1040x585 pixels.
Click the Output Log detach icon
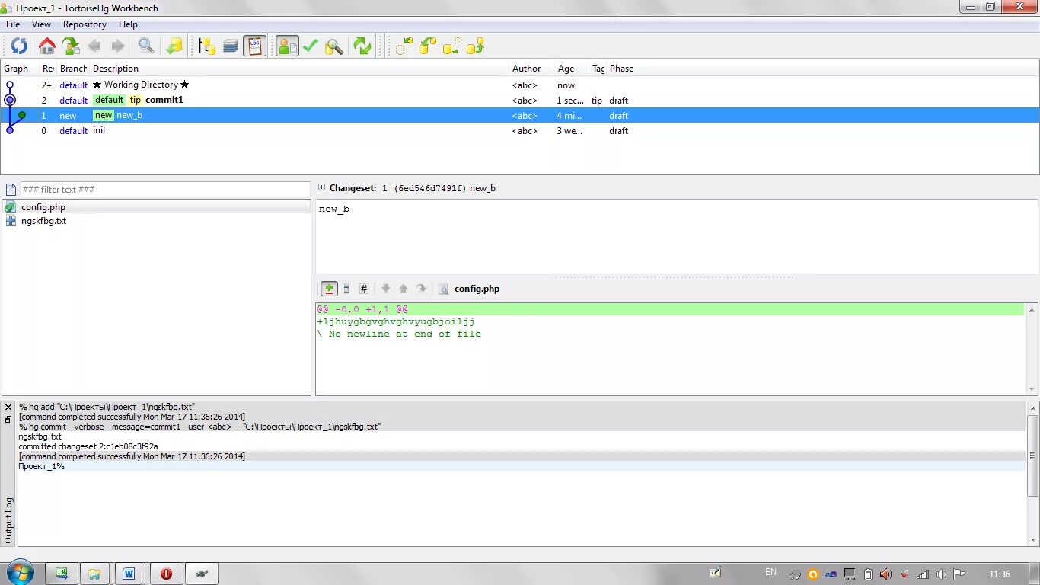click(8, 419)
